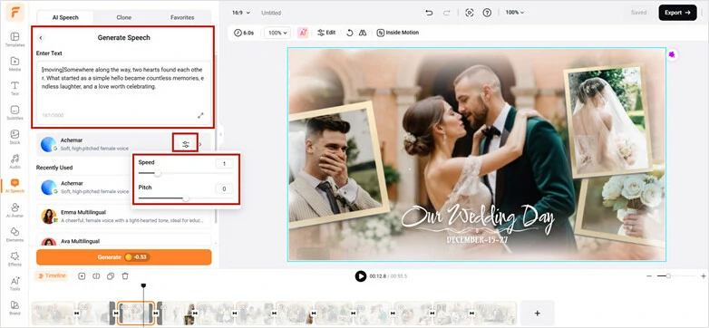Select the first timeline clip thumbnail

(x=53, y=314)
